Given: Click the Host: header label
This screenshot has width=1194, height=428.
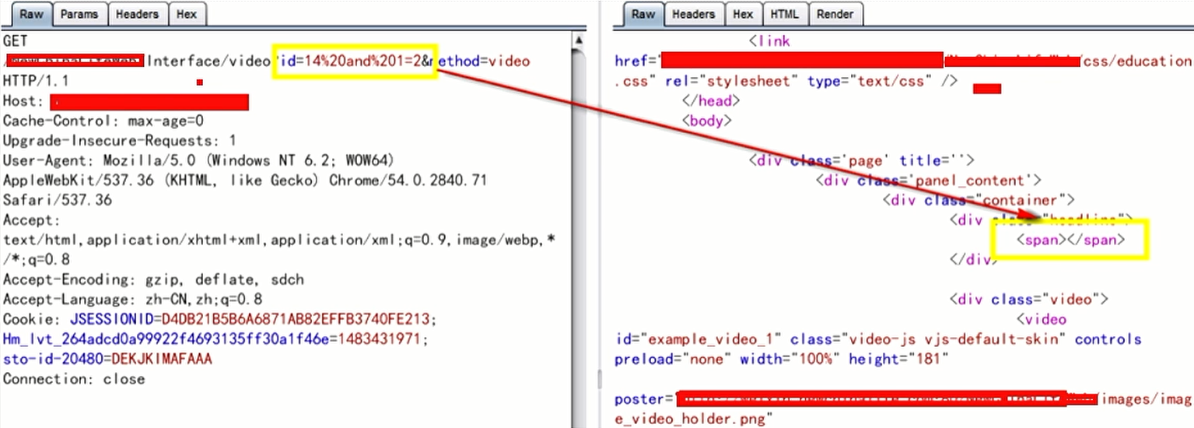Looking at the screenshot, I should coord(23,101).
